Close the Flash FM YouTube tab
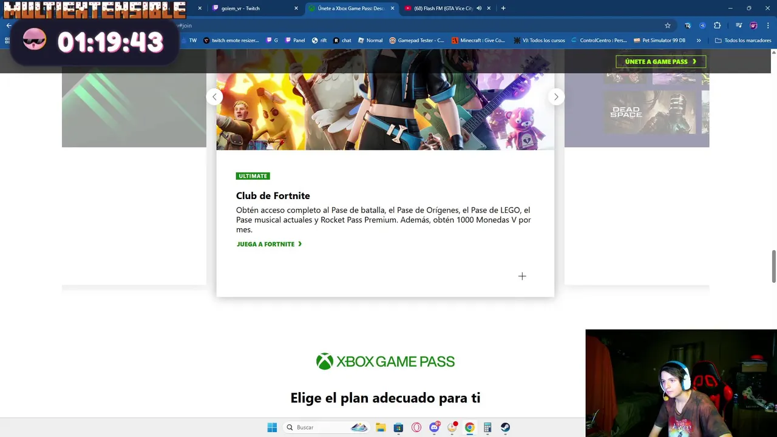The width and height of the screenshot is (777, 437). (x=489, y=8)
